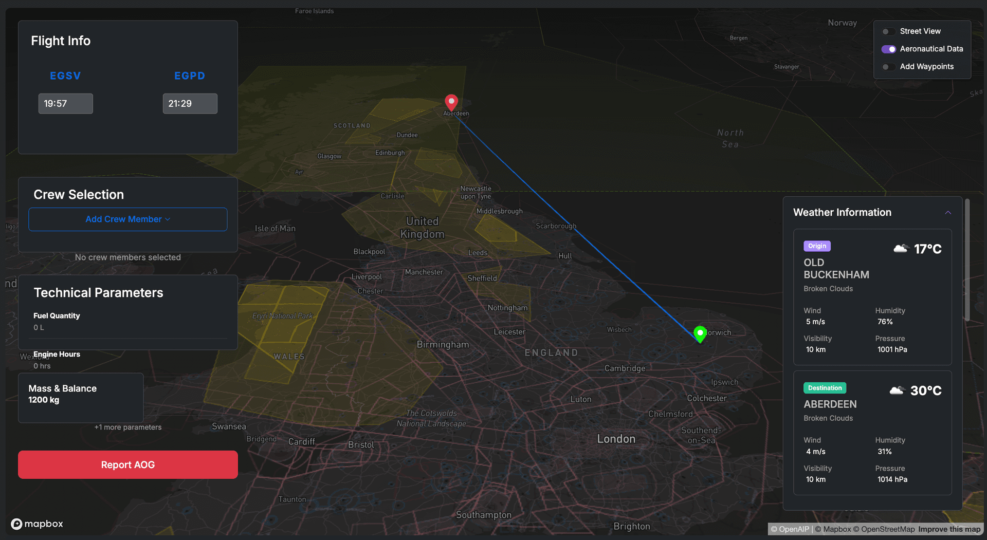Click the purple Origin badge
Viewport: 987px width, 540px height.
tap(816, 246)
